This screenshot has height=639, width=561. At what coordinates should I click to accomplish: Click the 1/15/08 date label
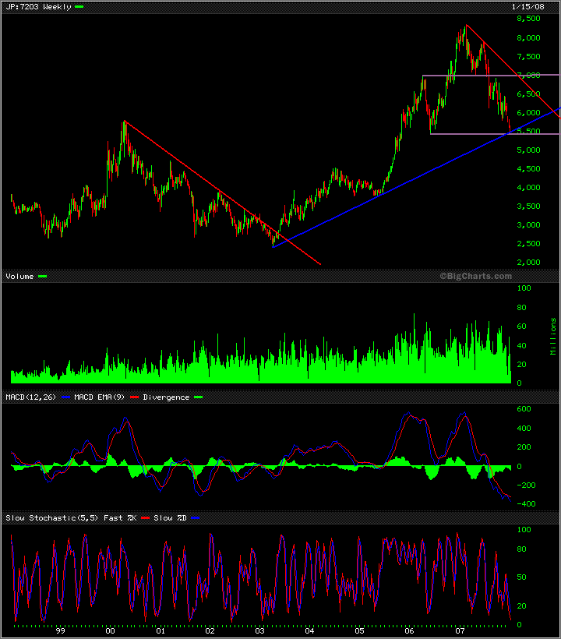pos(527,6)
